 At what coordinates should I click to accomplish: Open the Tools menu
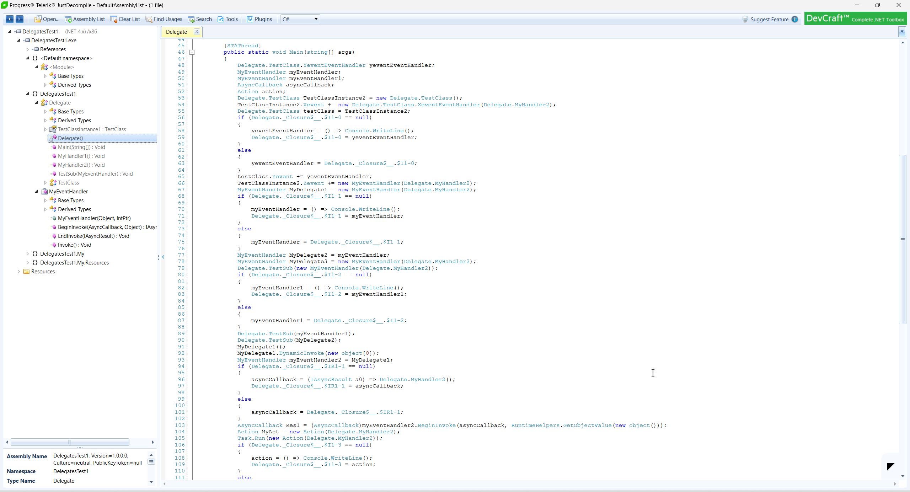point(228,19)
